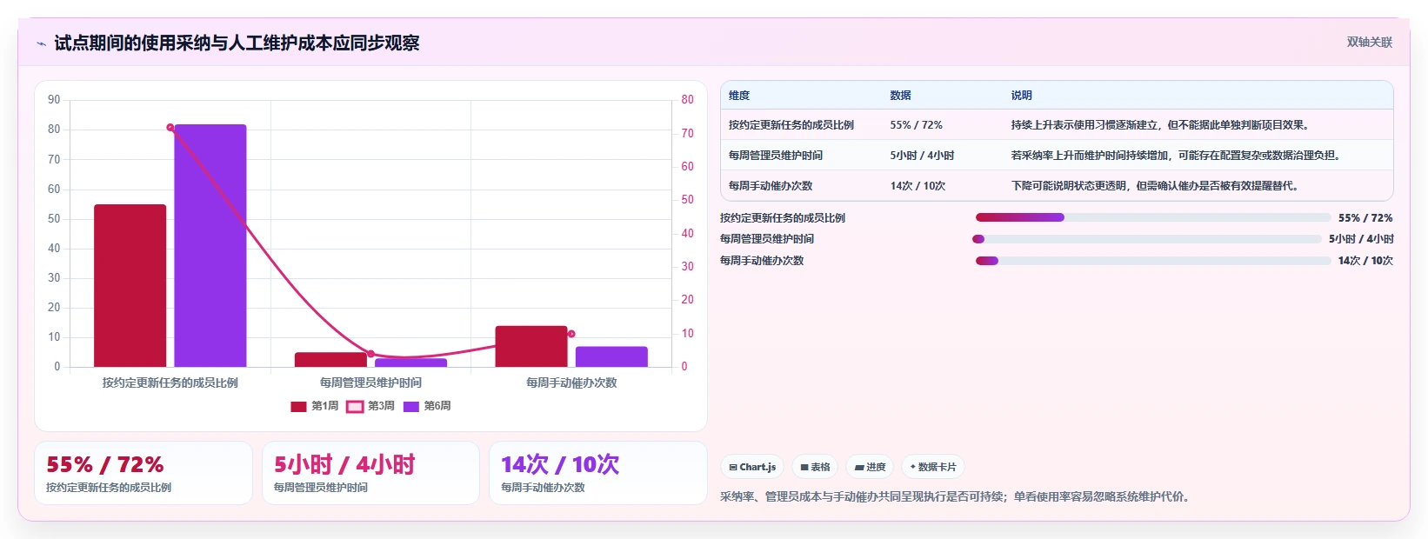Select the 进度 tag chip
This screenshot has width=1428, height=539.
870,467
